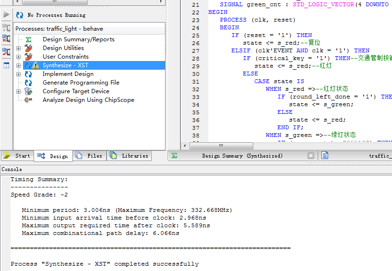Expand the Design Utilities tree node
Screen dimensions: 392x271
19,48
